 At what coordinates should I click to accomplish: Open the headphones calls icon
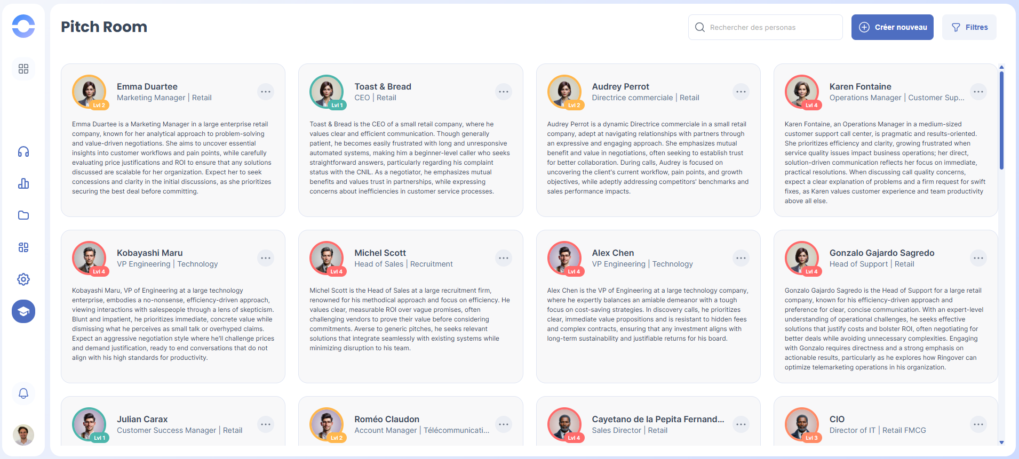[23, 152]
